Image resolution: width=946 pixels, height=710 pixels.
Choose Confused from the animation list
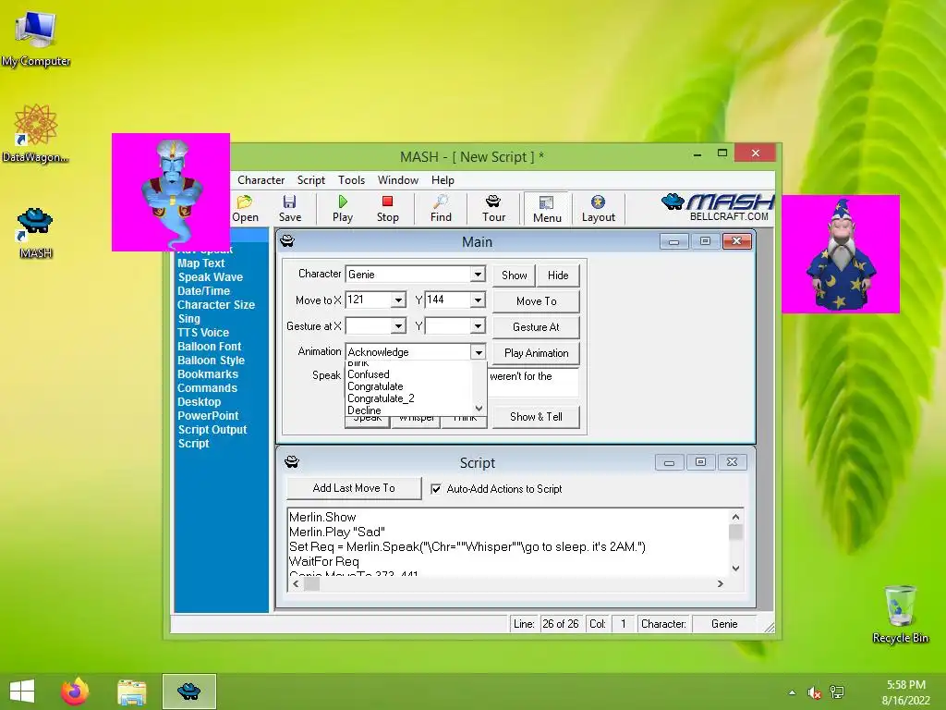[x=369, y=374]
